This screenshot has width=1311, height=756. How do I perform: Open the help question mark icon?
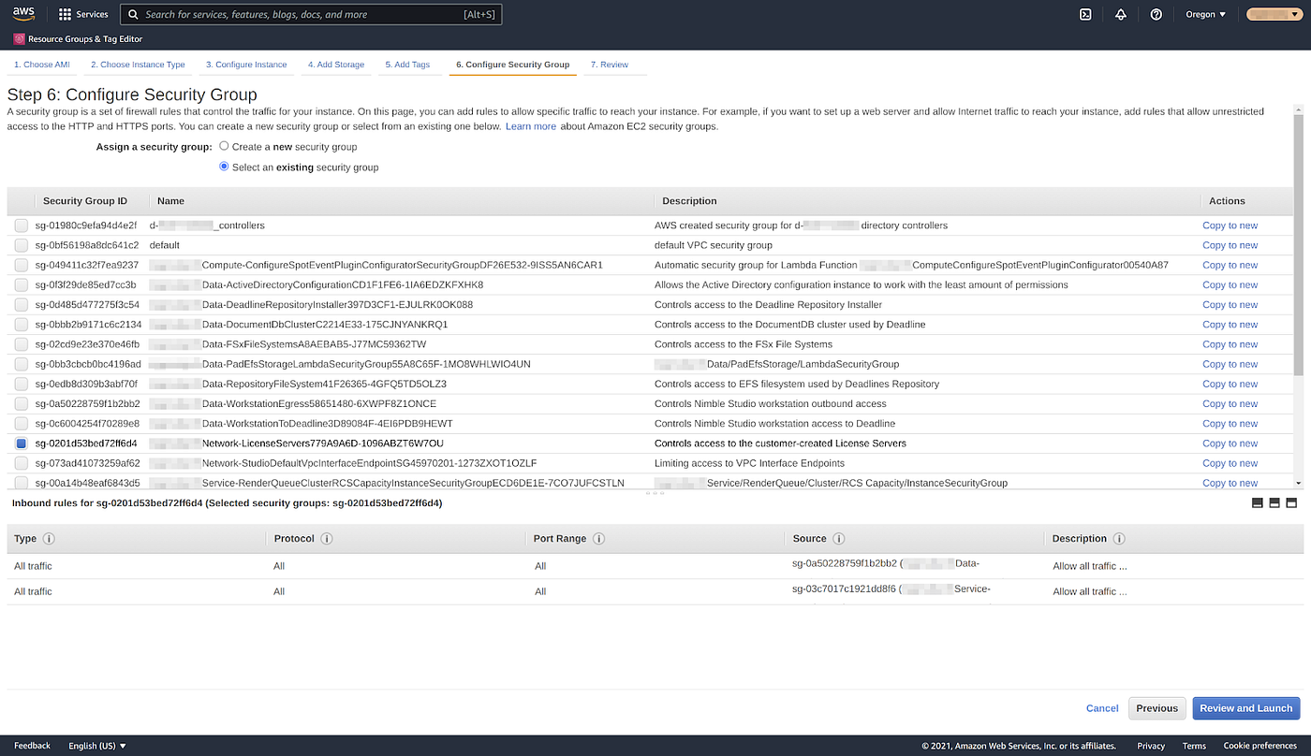pyautogui.click(x=1156, y=14)
